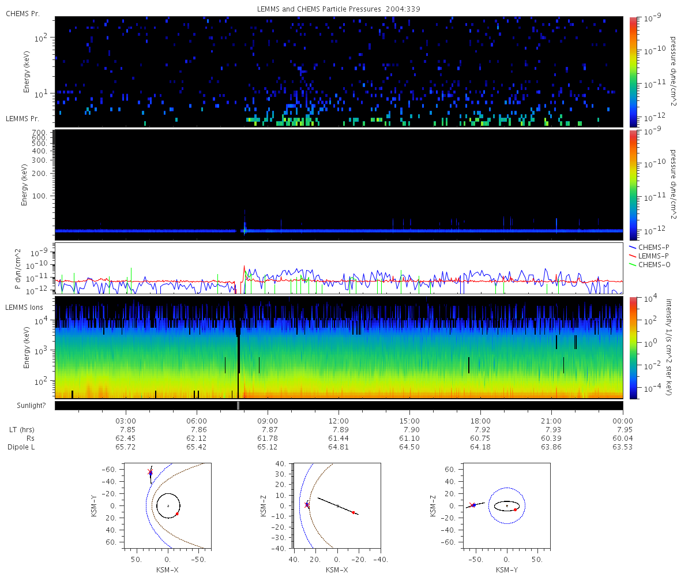Click the 21:00 time axis tick
Image resolution: width=692 pixels, height=577 pixels.
coord(552,421)
